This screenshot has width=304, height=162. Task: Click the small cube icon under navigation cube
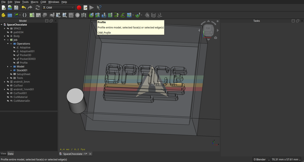click(216, 38)
